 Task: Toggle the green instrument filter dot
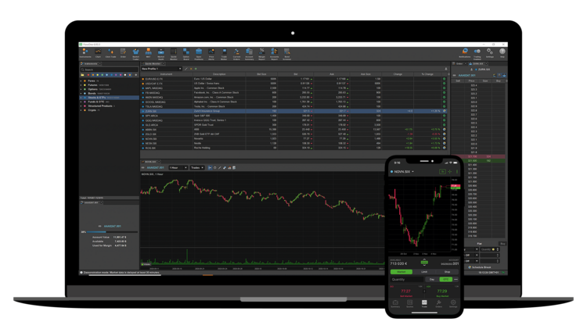point(103,75)
